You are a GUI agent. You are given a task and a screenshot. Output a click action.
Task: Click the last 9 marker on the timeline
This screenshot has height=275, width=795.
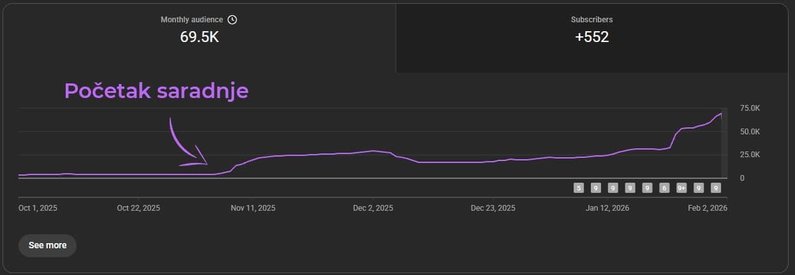click(716, 188)
